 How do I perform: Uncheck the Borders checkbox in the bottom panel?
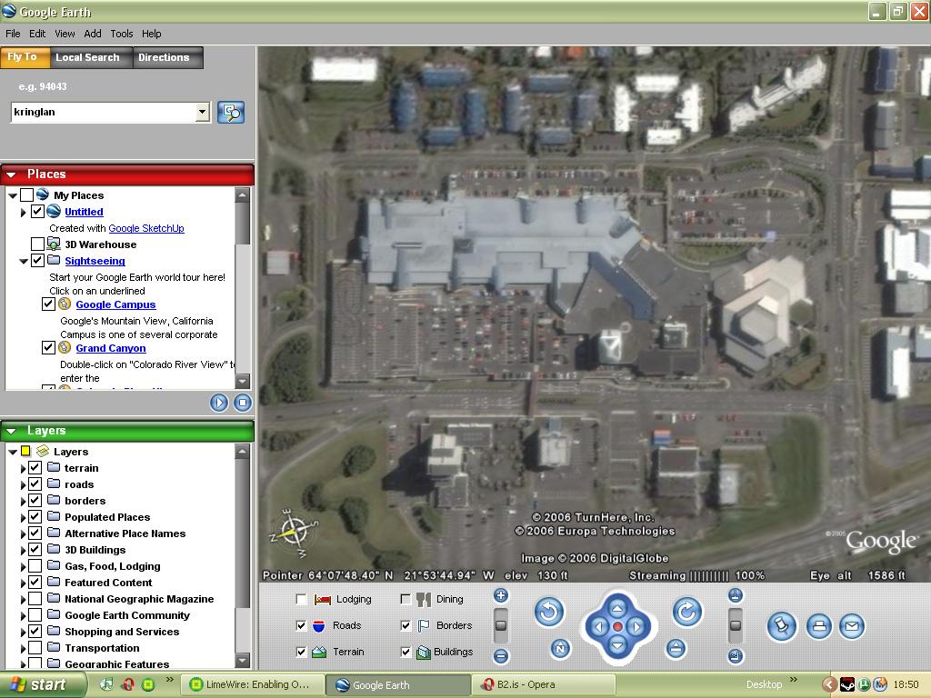[x=405, y=625]
